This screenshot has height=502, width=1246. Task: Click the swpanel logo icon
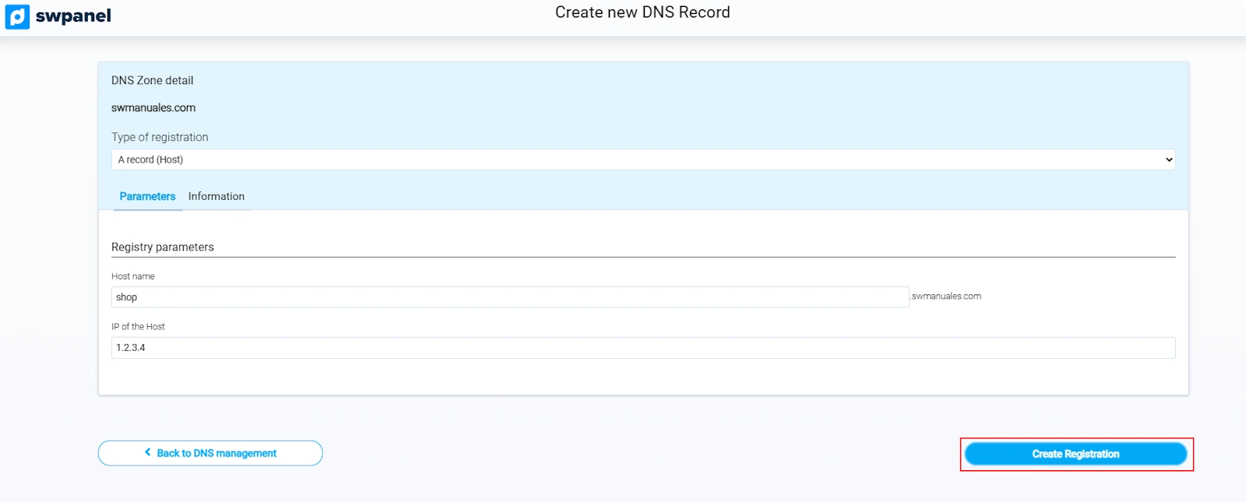pos(17,16)
